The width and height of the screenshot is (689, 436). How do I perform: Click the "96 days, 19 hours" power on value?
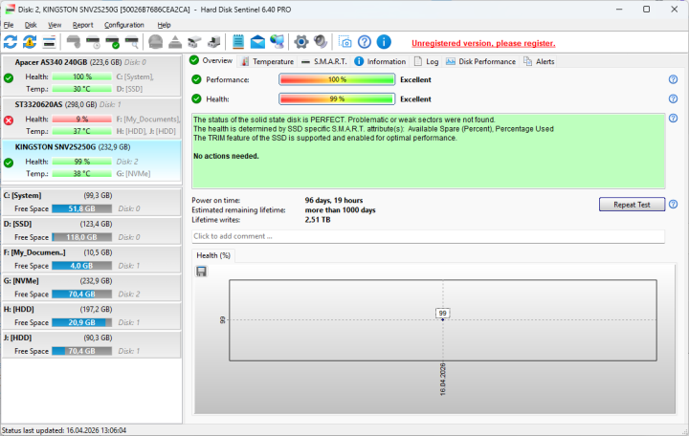pos(334,200)
